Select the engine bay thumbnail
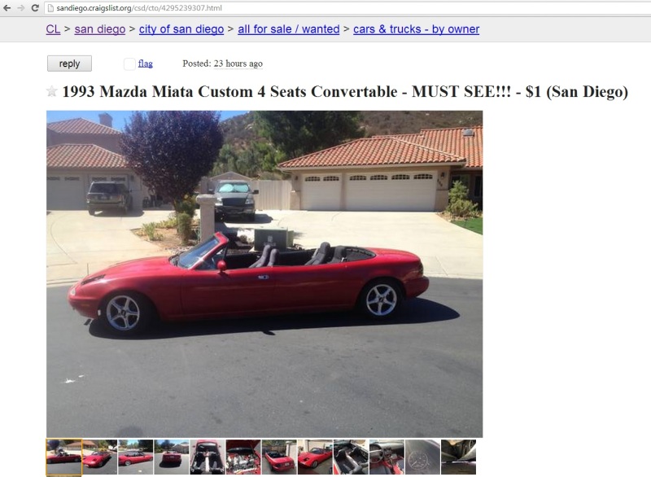Viewport: 651px width, 477px height. click(243, 457)
